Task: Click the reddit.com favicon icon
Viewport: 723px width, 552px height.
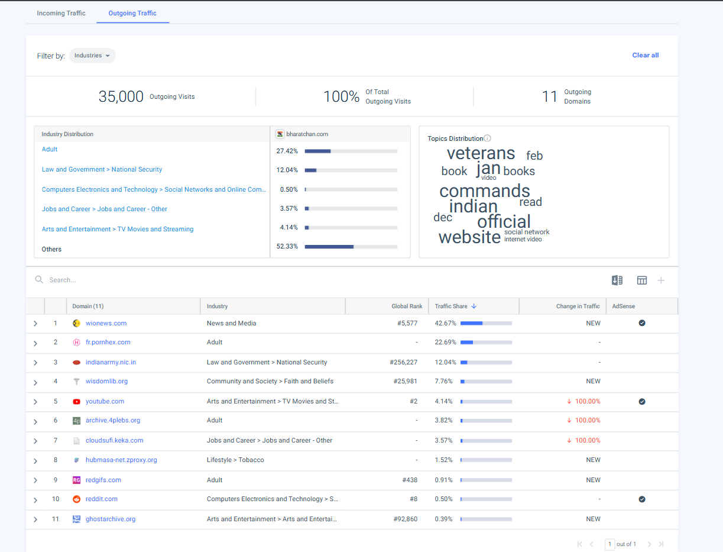Action: click(x=76, y=499)
